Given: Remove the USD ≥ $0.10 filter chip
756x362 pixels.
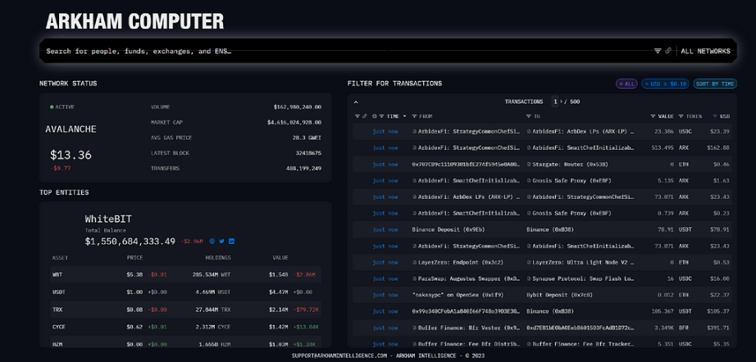Looking at the screenshot, I should (665, 84).
